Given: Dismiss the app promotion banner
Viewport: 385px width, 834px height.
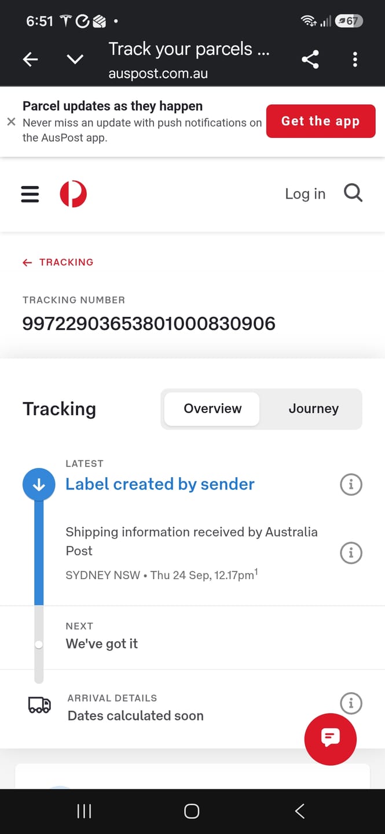Looking at the screenshot, I should tap(11, 122).
